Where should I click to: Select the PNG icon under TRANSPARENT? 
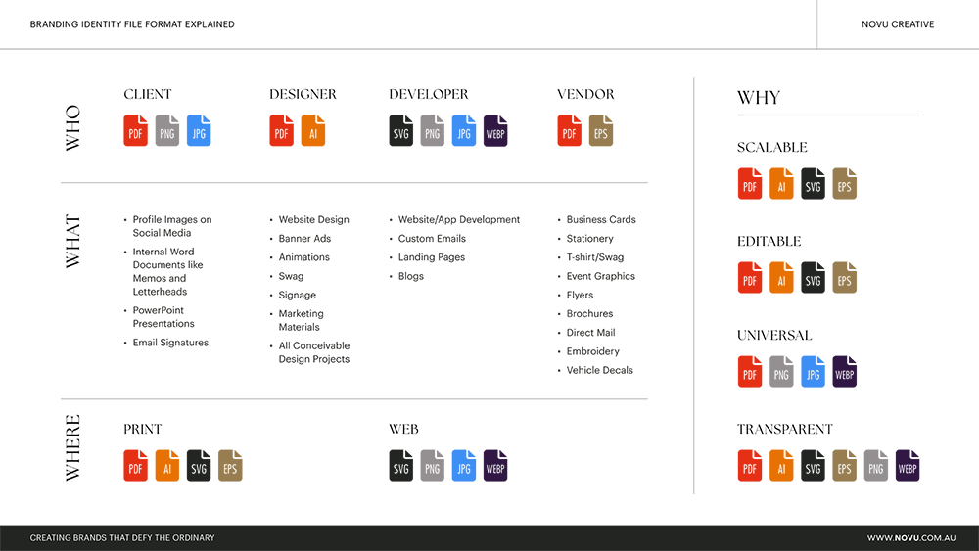(x=876, y=466)
